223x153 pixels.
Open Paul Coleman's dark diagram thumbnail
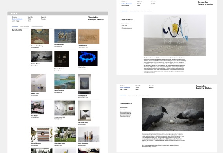[x=62, y=59]
